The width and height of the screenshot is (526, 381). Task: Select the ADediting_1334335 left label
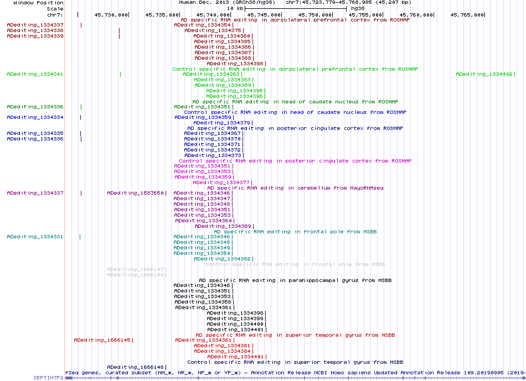(x=35, y=133)
